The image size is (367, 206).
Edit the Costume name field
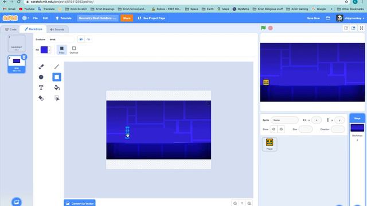click(x=61, y=39)
